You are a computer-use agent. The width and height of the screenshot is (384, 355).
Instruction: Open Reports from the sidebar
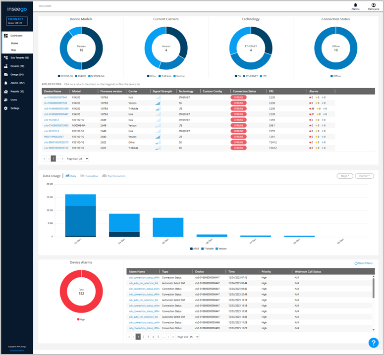point(17,91)
